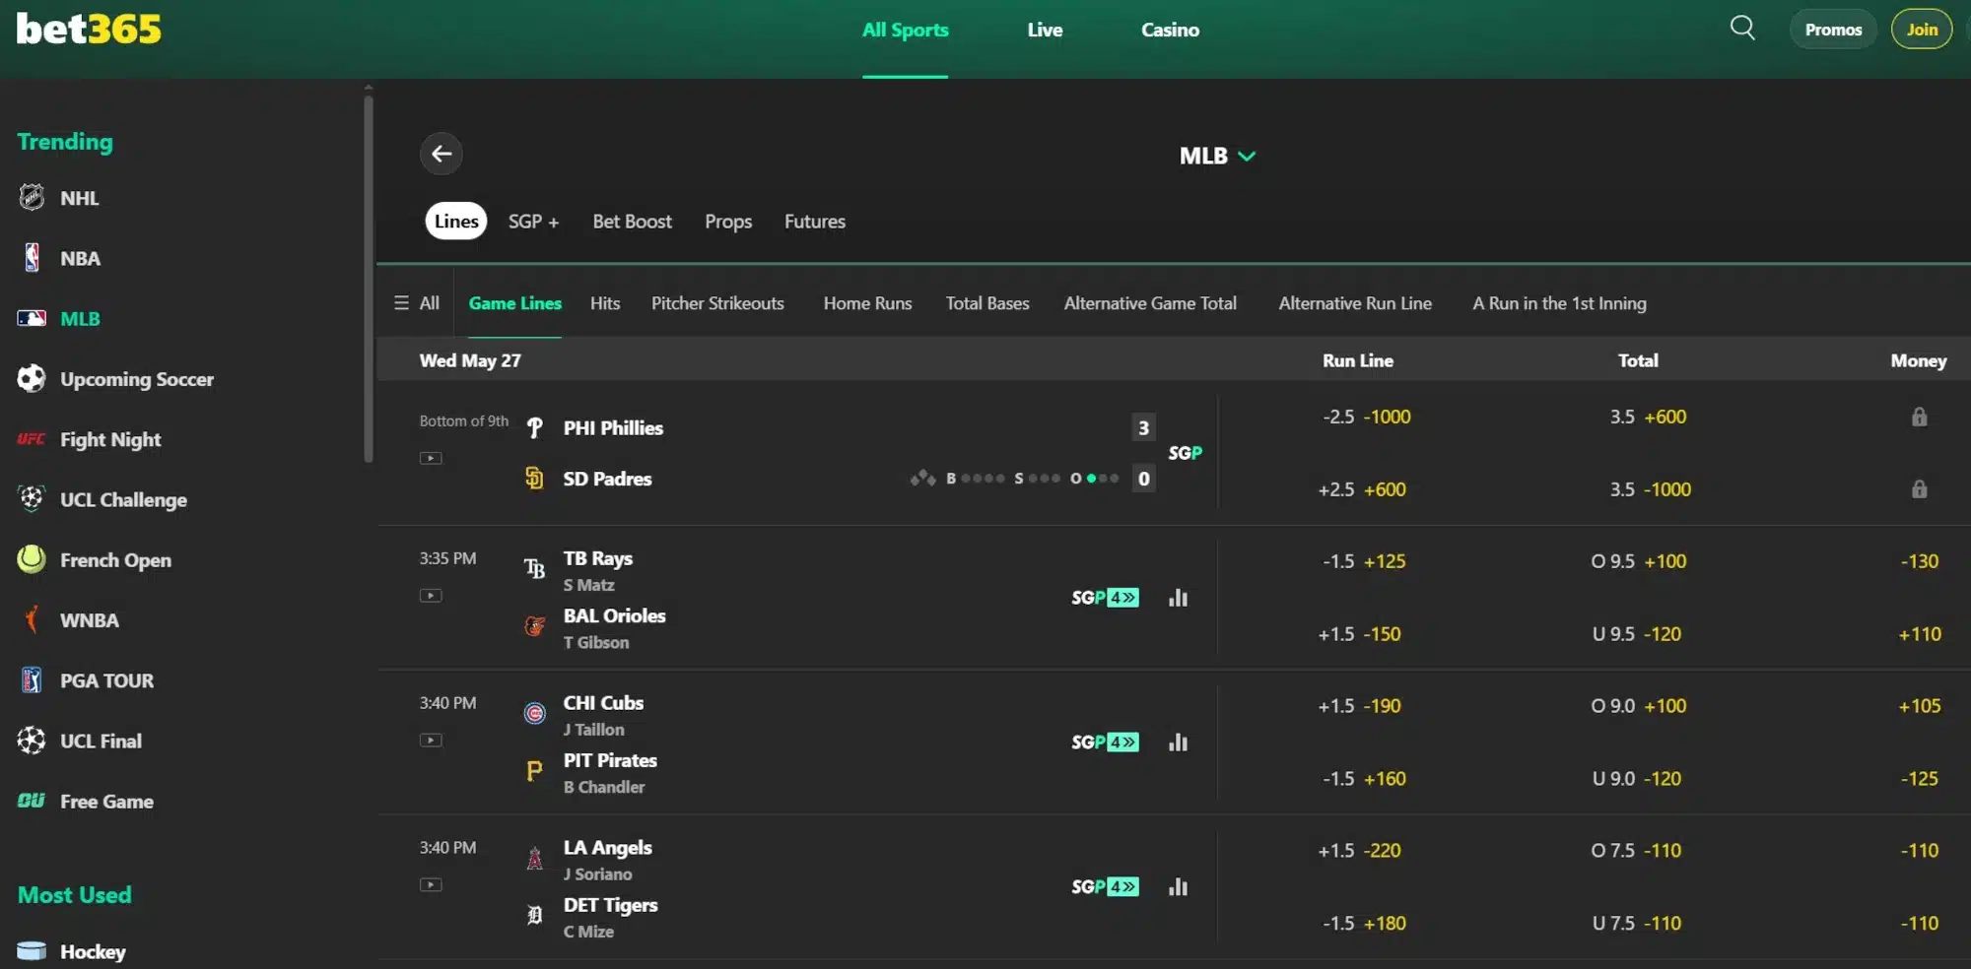
Task: Click the UCL Final ball icon
Action: coord(32,741)
